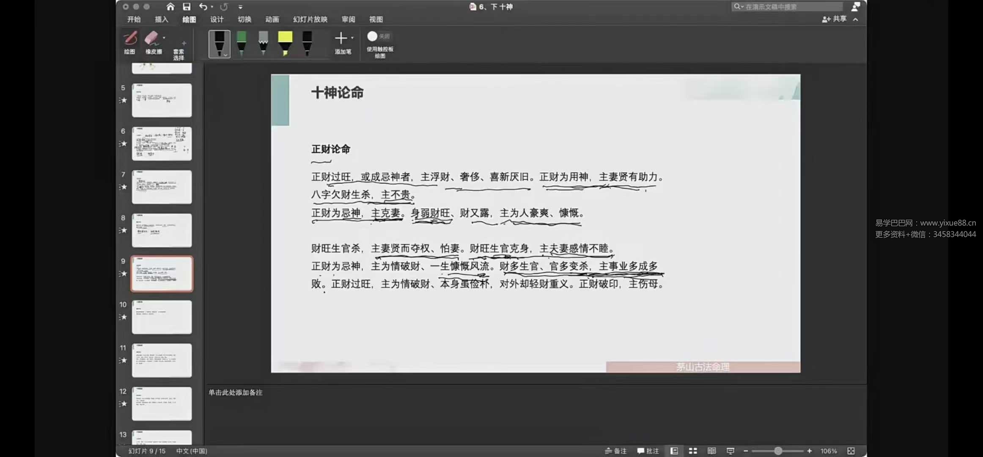The image size is (983, 457).
Task: Expand the Add Pen dropdown arrow
Action: [x=352, y=38]
